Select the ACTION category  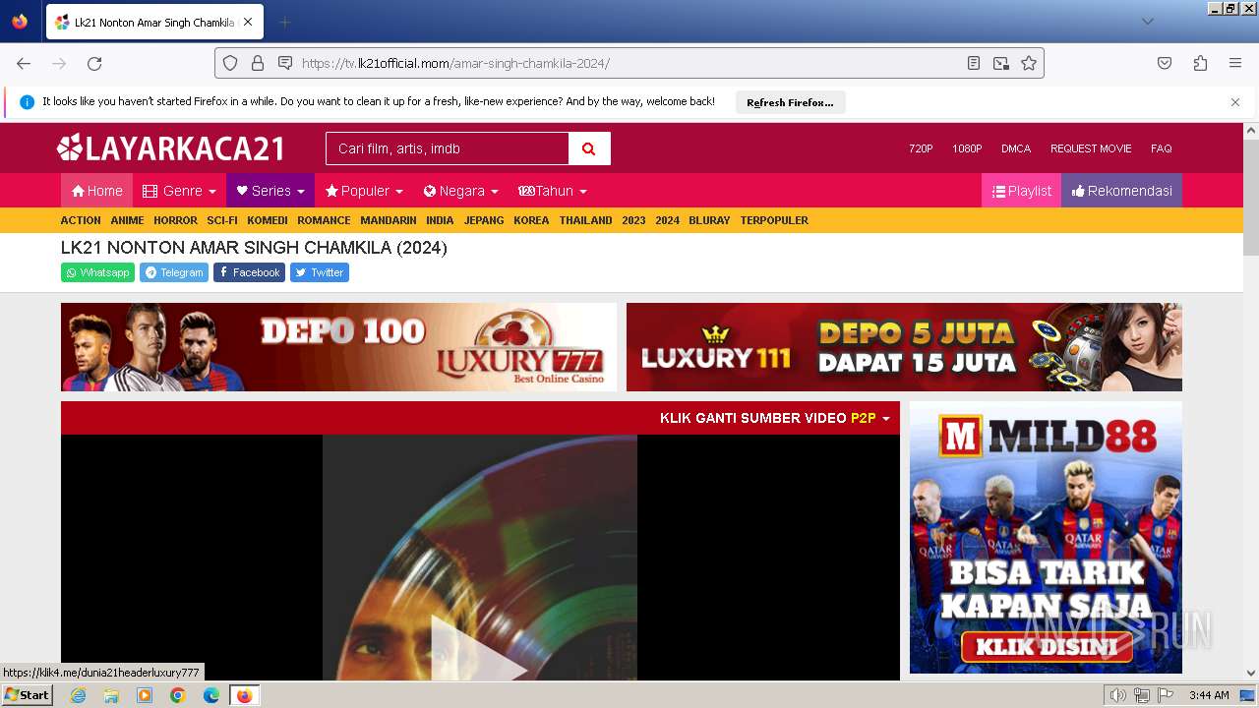[x=81, y=220]
